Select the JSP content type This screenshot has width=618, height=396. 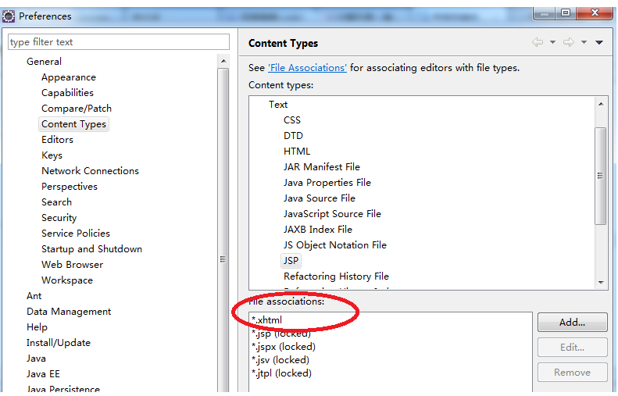coord(291,261)
